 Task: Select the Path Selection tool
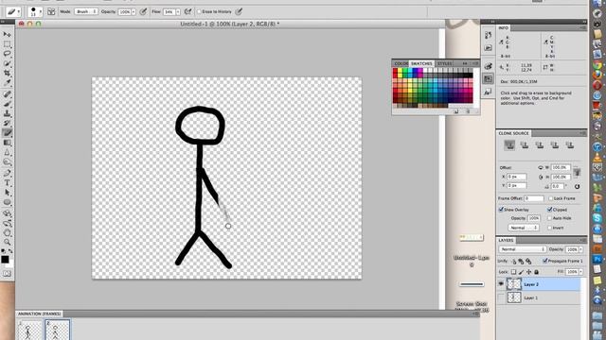pos(7,193)
